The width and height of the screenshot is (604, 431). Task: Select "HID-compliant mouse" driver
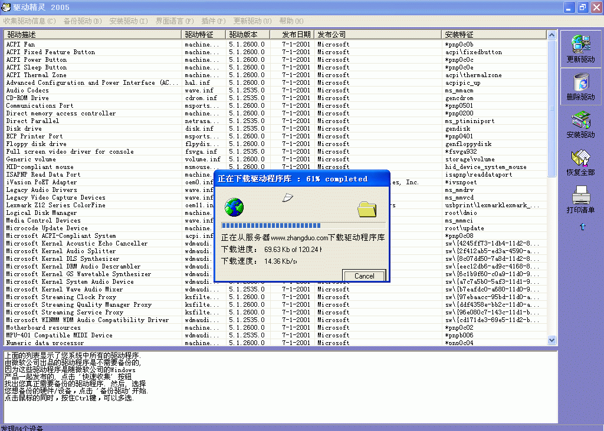point(275,167)
